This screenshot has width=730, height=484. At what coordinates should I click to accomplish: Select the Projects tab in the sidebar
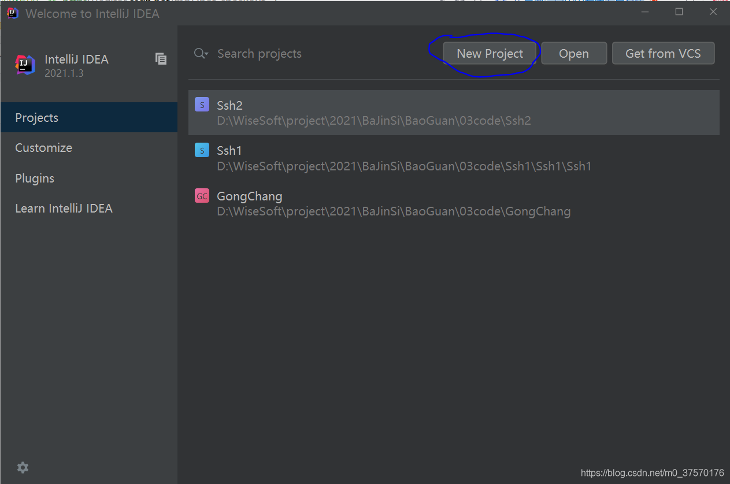[x=89, y=117]
